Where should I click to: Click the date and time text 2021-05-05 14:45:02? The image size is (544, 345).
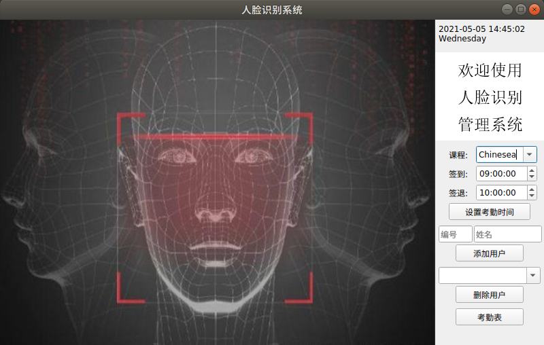coord(481,29)
